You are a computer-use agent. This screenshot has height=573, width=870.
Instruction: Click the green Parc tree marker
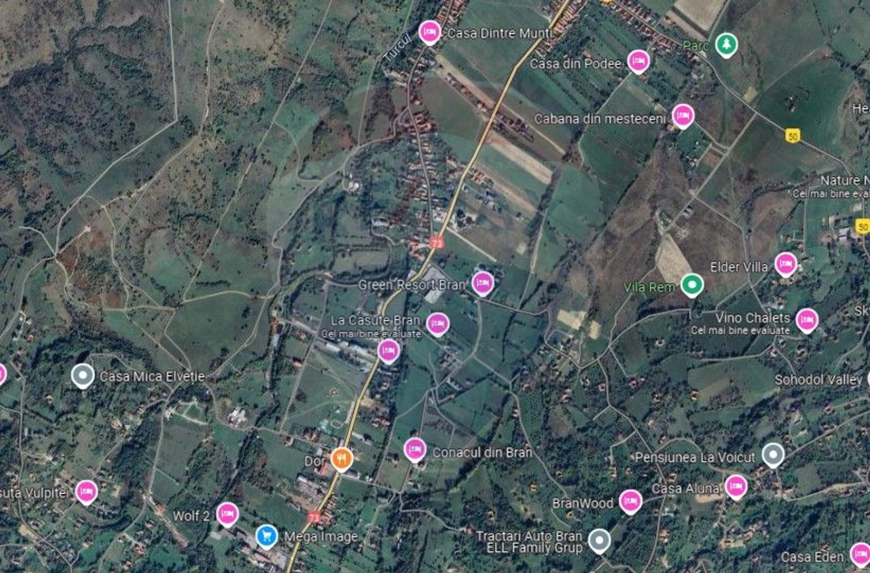coord(726,45)
